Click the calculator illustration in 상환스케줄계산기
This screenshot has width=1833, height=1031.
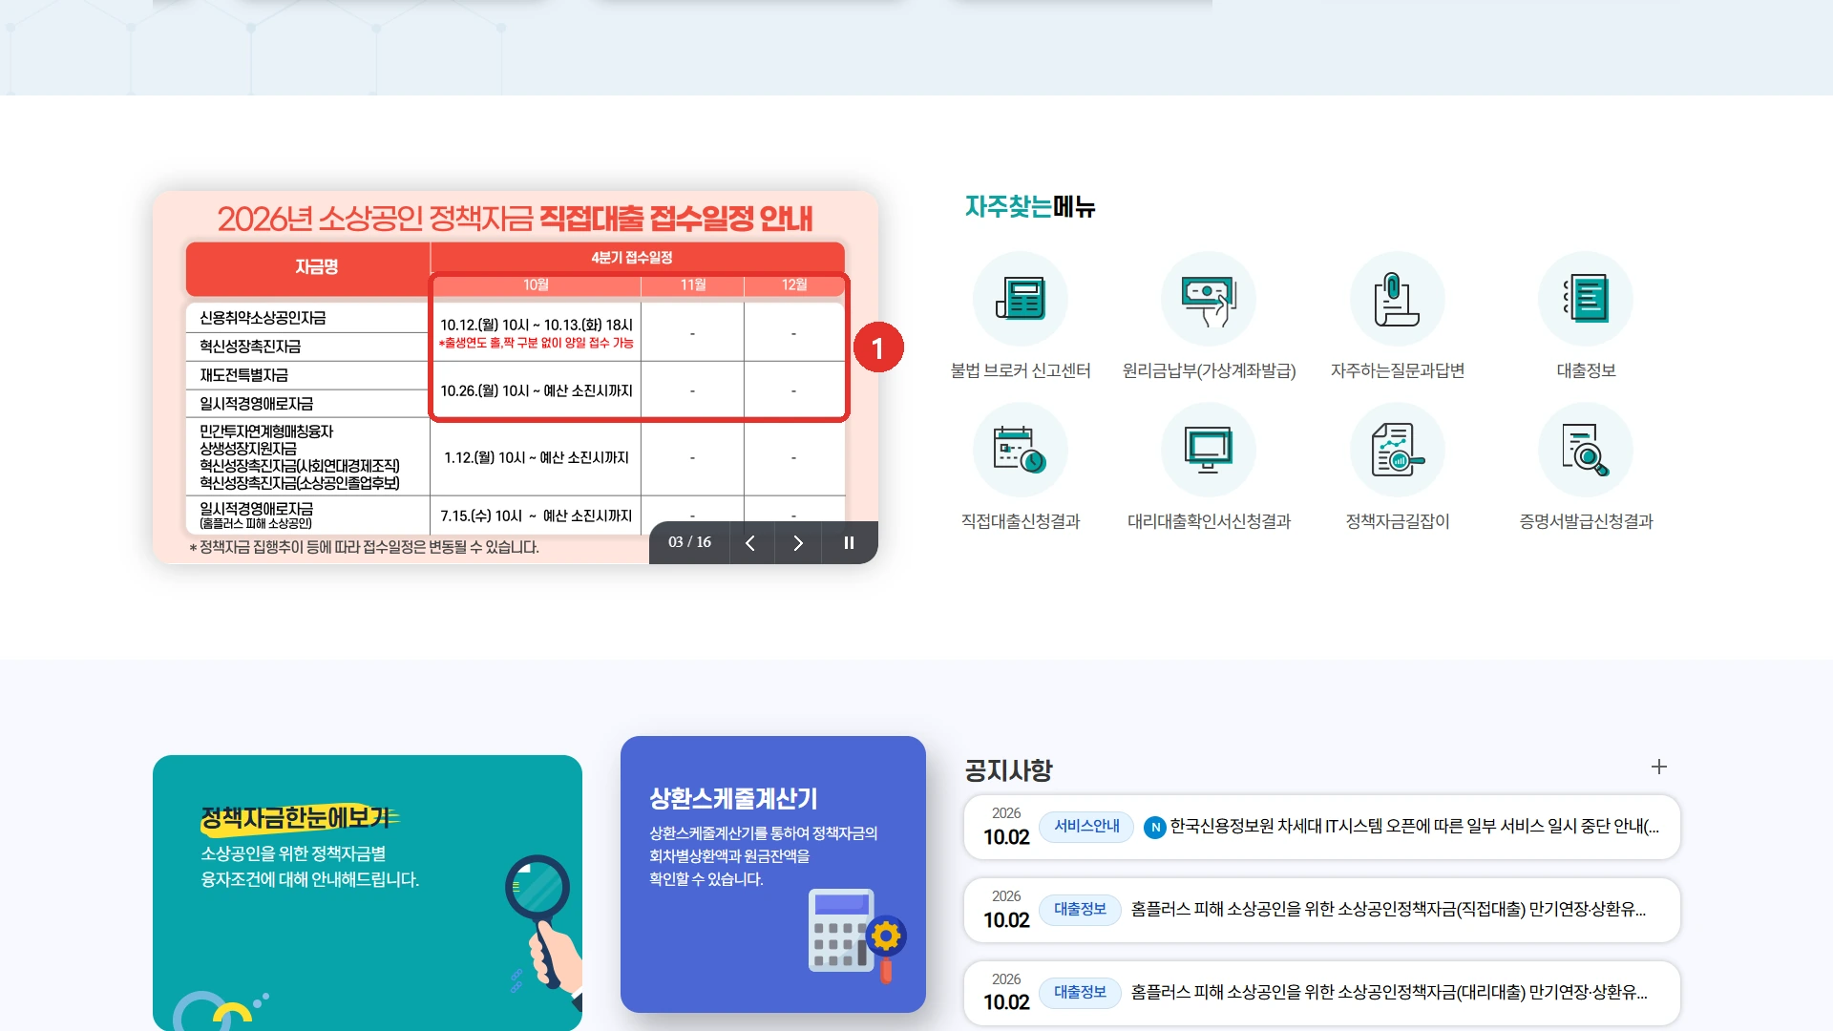856,936
